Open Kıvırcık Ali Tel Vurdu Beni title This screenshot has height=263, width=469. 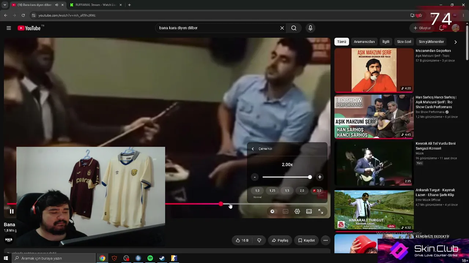(x=435, y=146)
